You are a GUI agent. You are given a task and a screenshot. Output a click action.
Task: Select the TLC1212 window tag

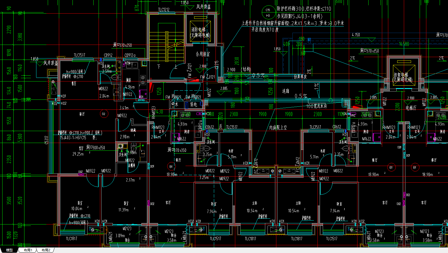coord(164,10)
